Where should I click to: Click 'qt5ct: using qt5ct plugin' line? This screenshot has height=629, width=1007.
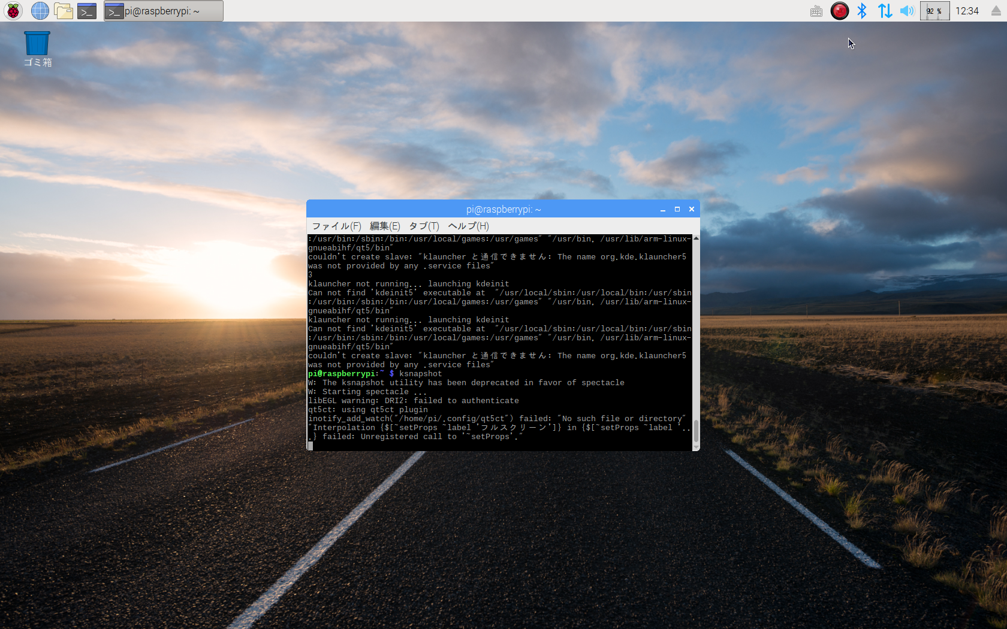tap(368, 410)
